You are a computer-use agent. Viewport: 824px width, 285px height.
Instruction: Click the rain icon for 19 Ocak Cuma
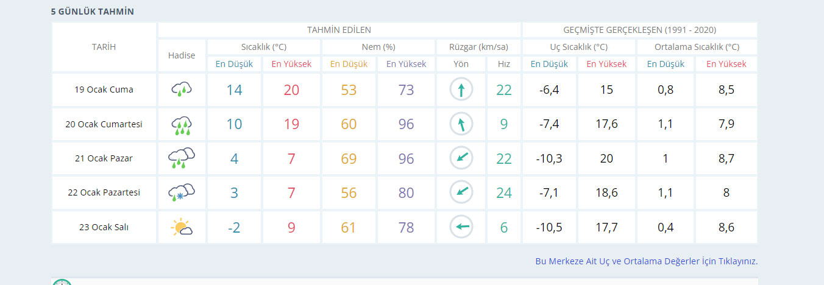click(x=181, y=90)
